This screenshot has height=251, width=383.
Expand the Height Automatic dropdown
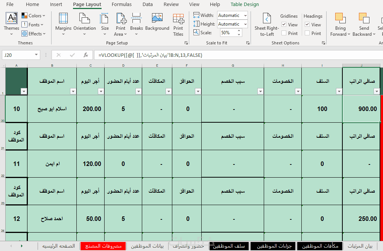(x=245, y=24)
